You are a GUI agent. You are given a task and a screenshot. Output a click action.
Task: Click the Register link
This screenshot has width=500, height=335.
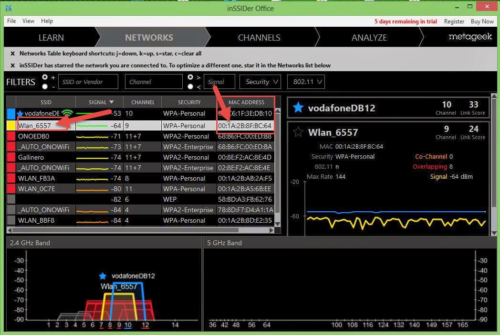click(x=454, y=22)
